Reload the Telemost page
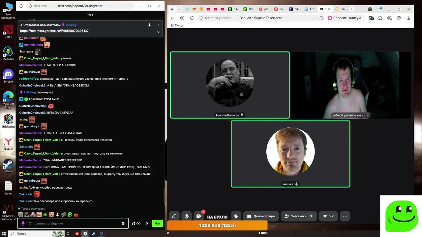Screen dimensions: 422x237 (192, 18)
